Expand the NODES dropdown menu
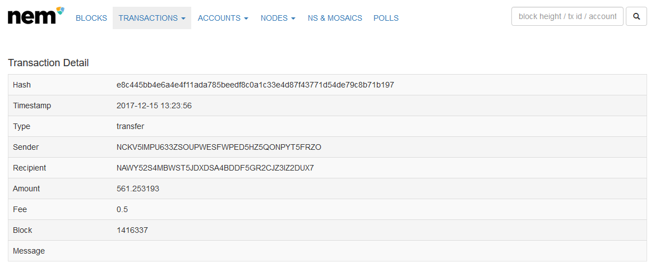The height and width of the screenshot is (271, 660). point(278,18)
